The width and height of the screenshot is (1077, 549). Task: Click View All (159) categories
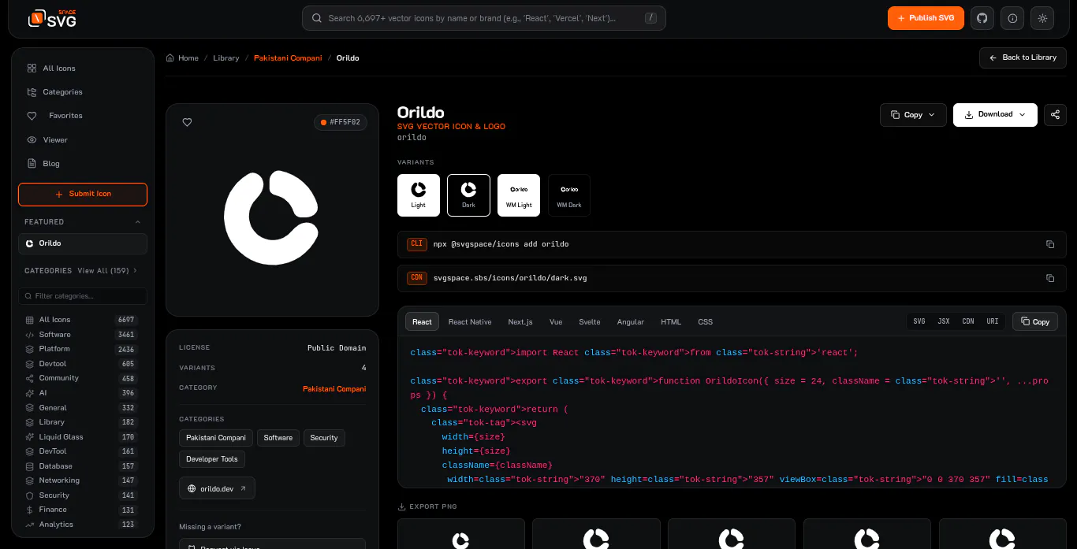pyautogui.click(x=107, y=271)
